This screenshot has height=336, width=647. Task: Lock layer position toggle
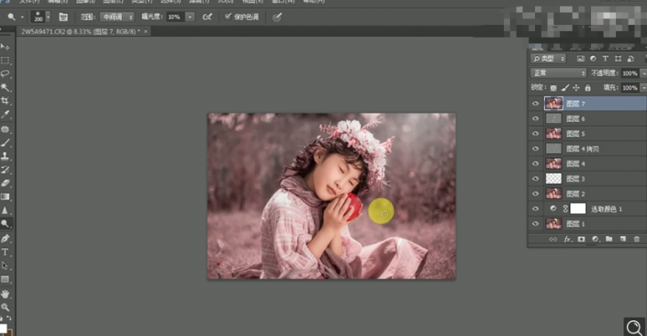tap(576, 87)
